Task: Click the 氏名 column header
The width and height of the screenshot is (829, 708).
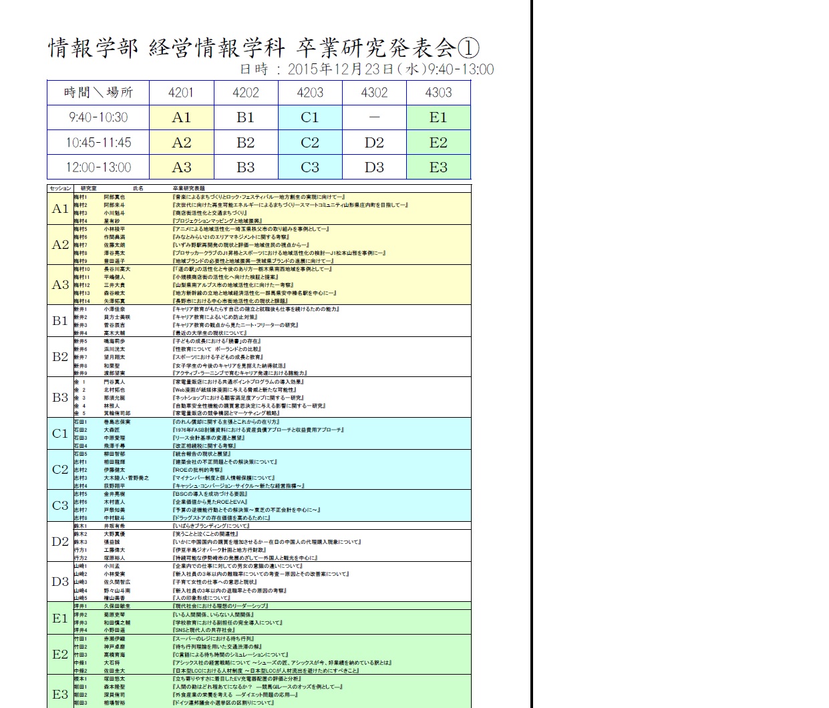Action: [x=138, y=189]
